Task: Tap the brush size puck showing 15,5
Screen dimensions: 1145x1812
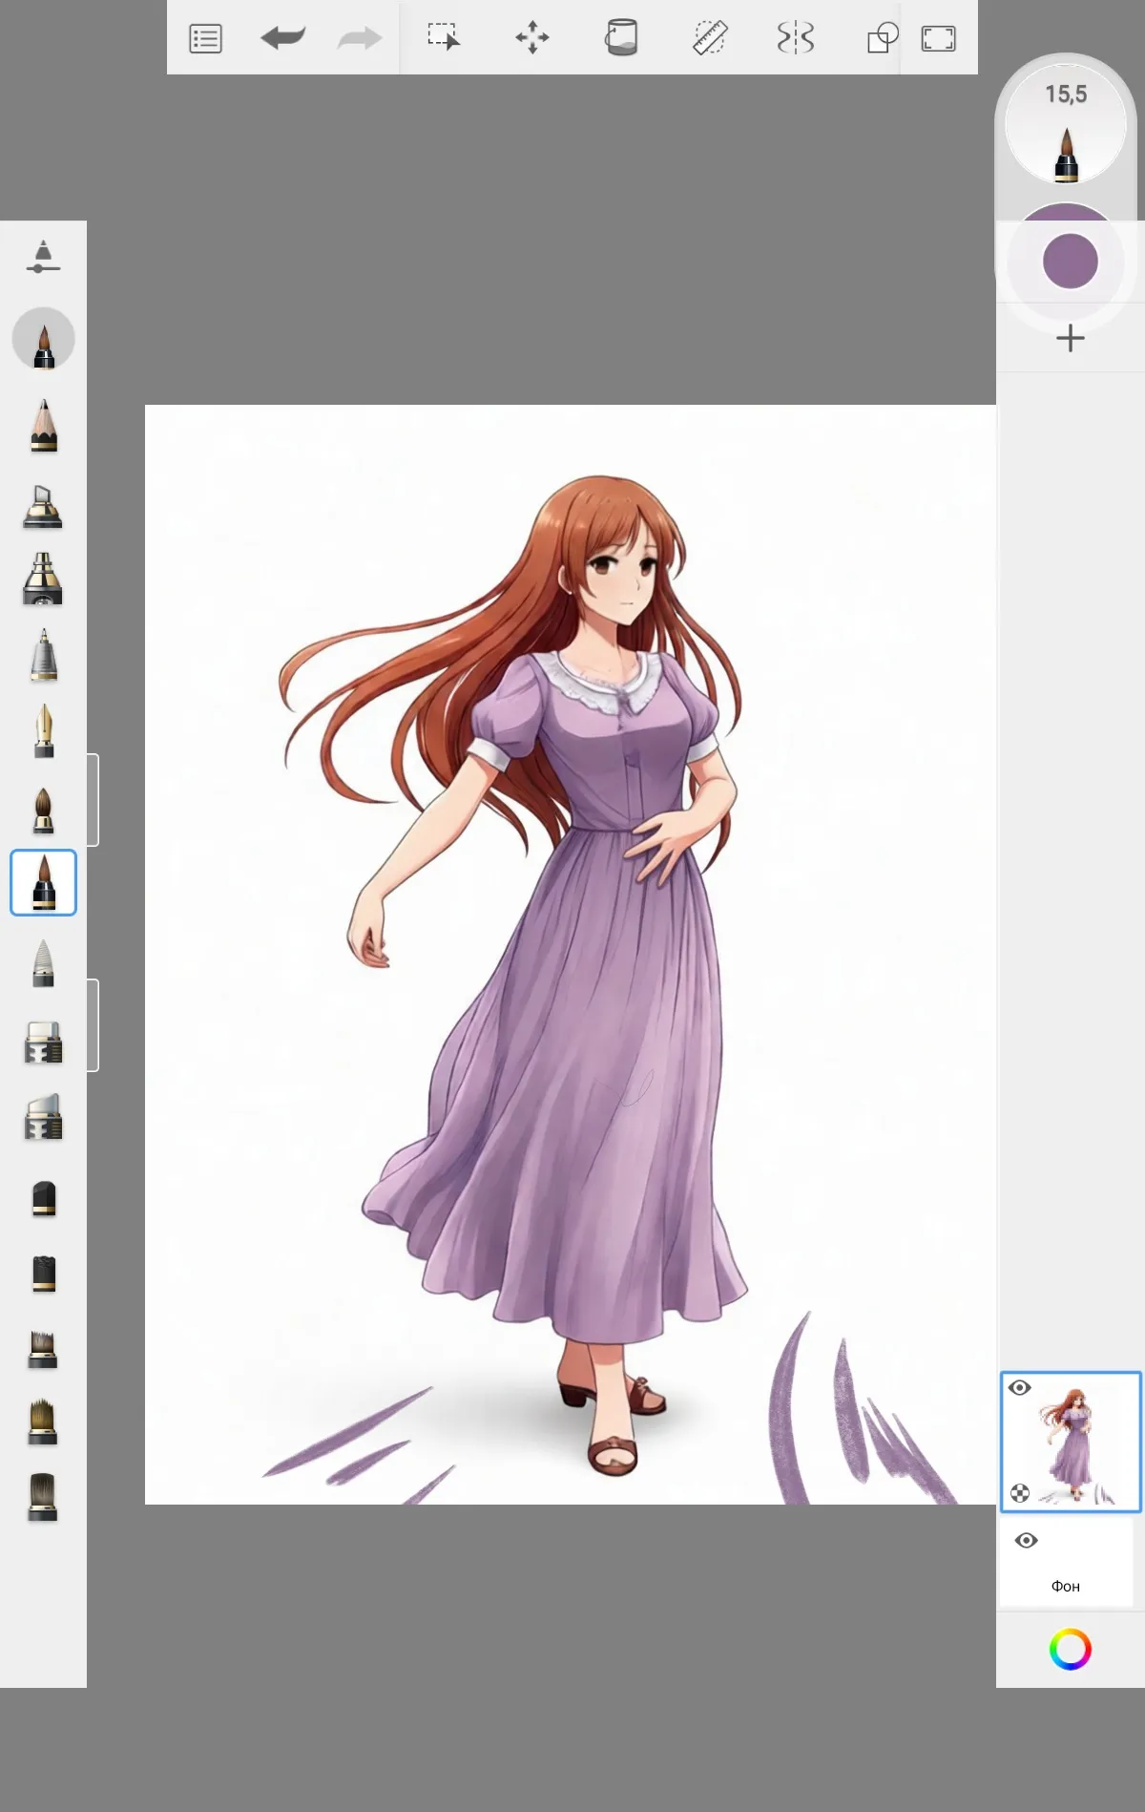Action: pos(1066,124)
